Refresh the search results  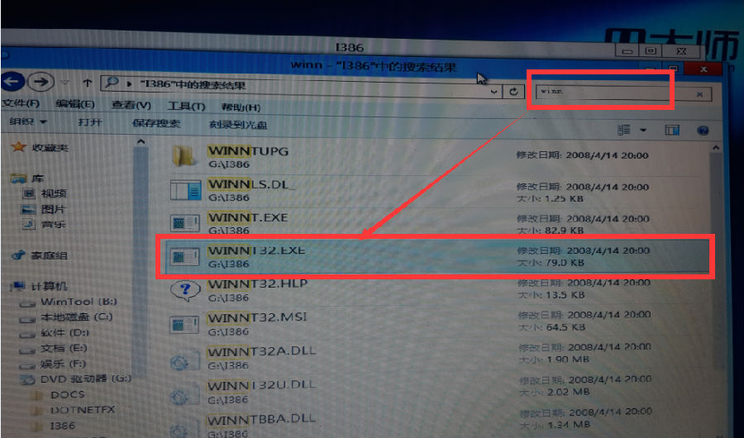[x=515, y=92]
